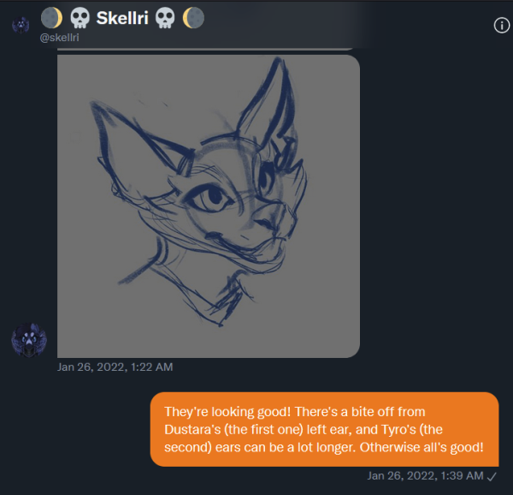Open the @skellri handle link
The image size is (513, 495).
(60, 38)
